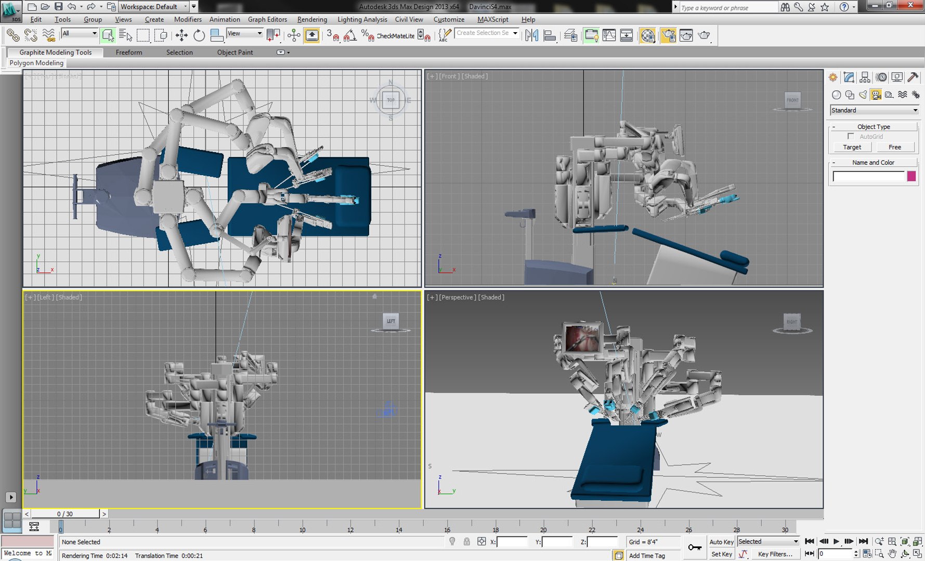
Task: Click object name input field
Action: [868, 177]
